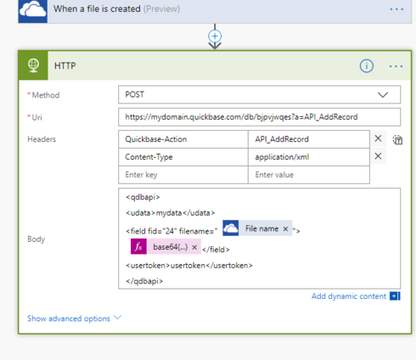Click the POST method value

135,94
